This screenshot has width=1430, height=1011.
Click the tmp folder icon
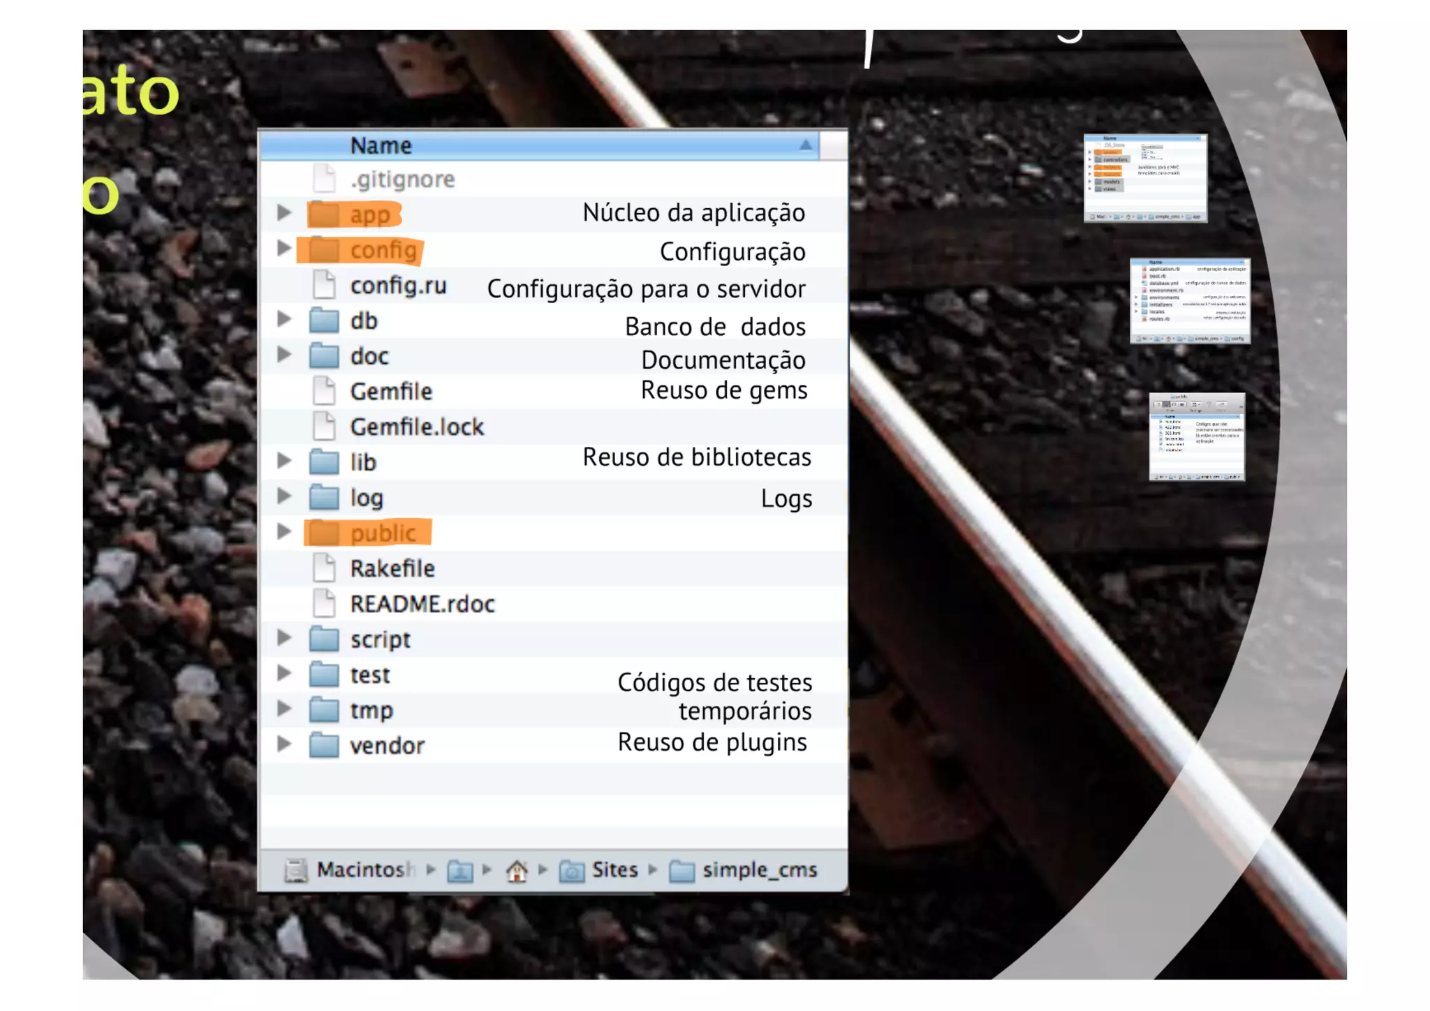coord(324,710)
